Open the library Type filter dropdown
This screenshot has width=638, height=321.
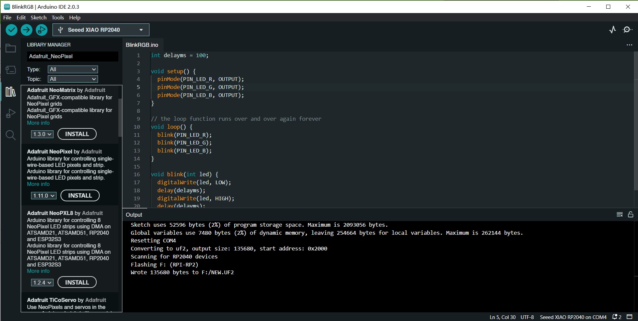click(x=73, y=69)
